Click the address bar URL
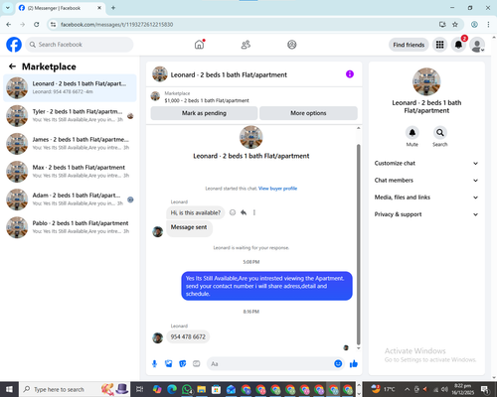The width and height of the screenshot is (497, 397). click(x=116, y=25)
